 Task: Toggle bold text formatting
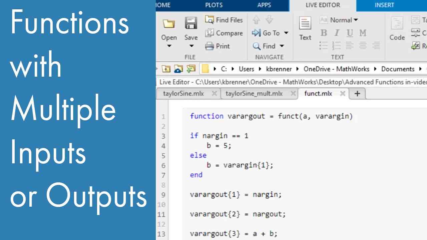[x=324, y=33]
